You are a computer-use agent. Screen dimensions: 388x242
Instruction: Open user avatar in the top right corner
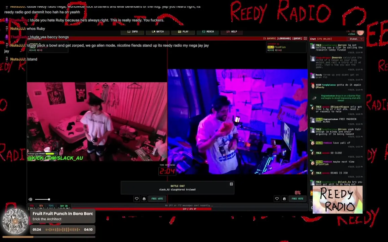[x=360, y=33]
